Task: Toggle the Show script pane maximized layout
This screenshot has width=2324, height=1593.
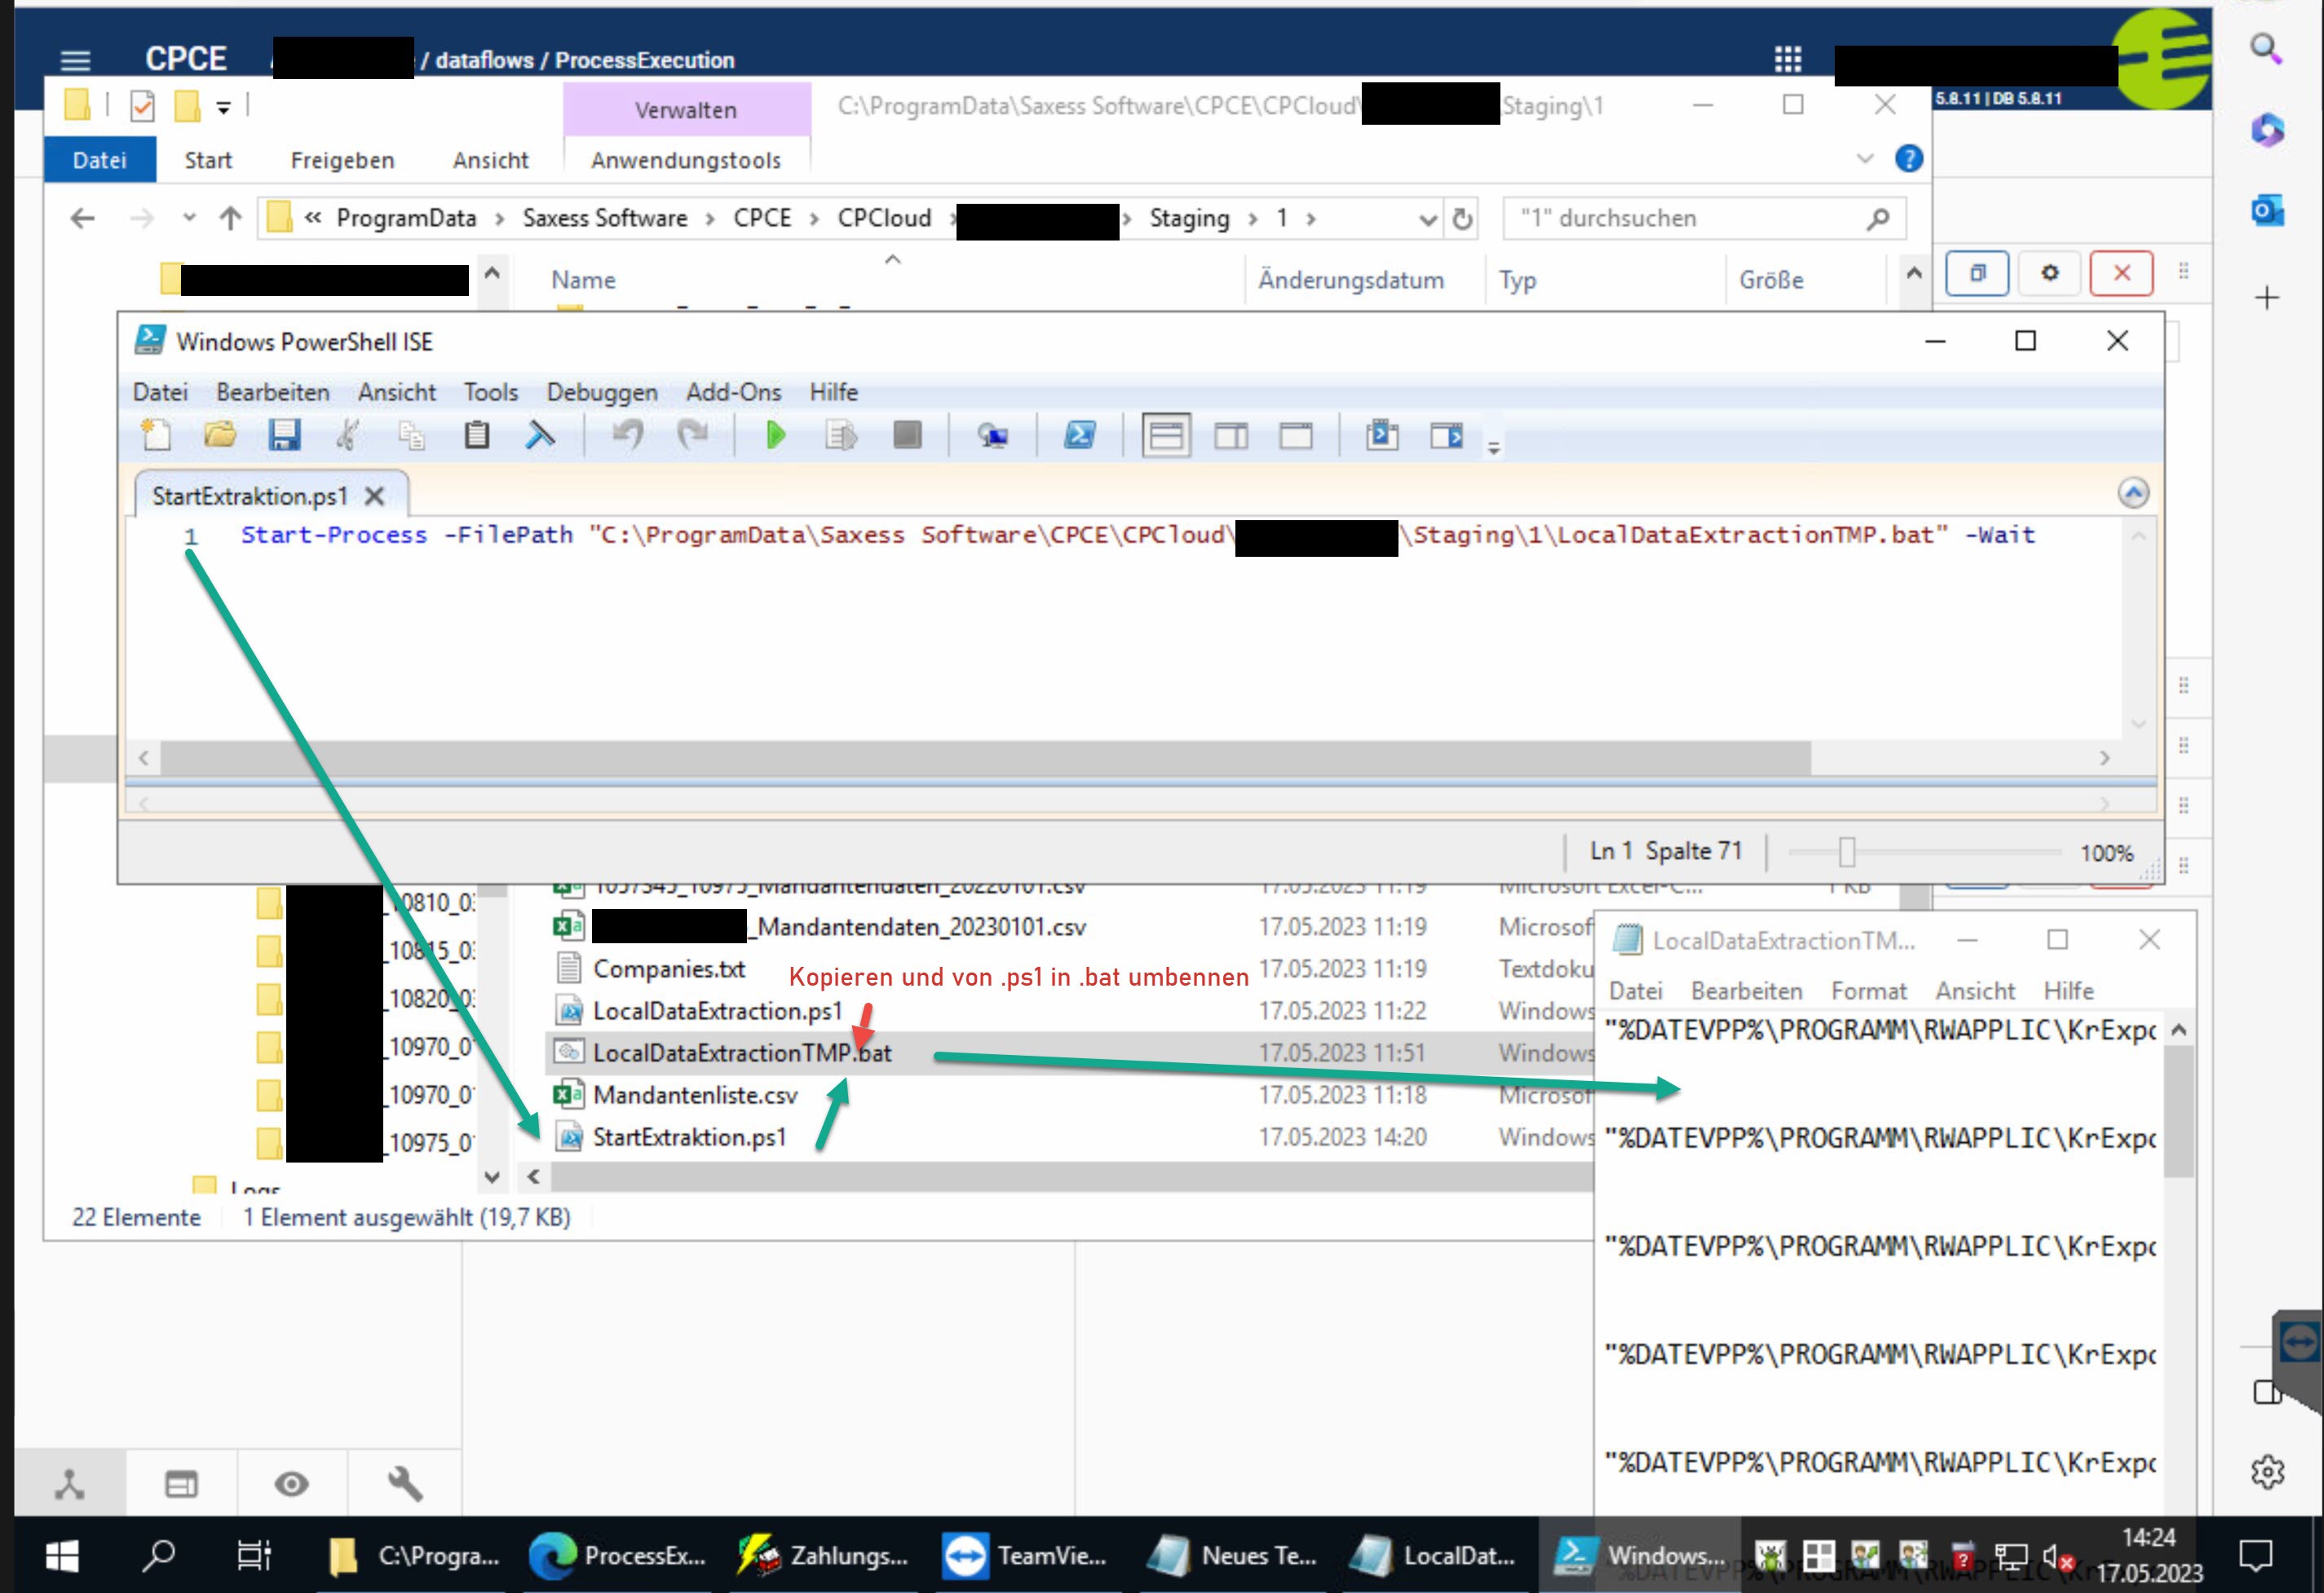Action: (1296, 436)
